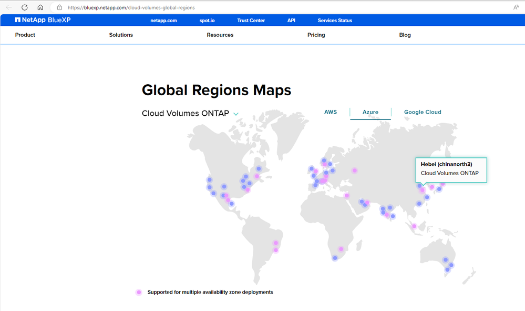525x311 pixels.
Task: Select the Google Cloud tab
Action: pyautogui.click(x=423, y=112)
